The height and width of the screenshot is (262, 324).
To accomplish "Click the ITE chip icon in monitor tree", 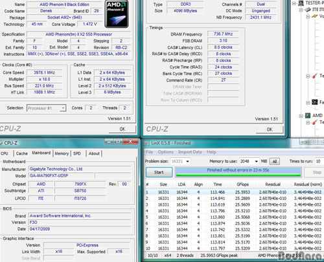I will coord(308,10).
